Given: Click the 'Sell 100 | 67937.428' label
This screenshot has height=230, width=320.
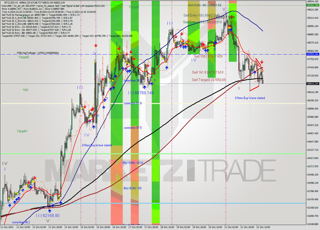Looking at the screenshot, I should pos(208,56).
